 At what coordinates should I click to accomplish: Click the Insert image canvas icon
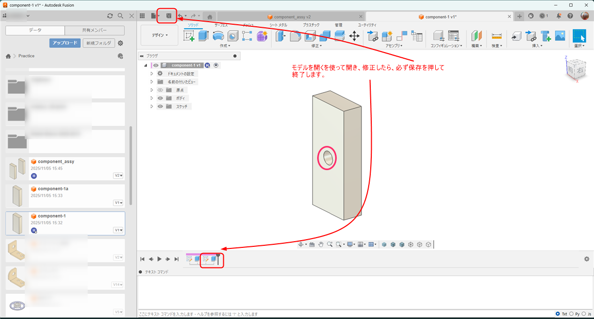560,36
